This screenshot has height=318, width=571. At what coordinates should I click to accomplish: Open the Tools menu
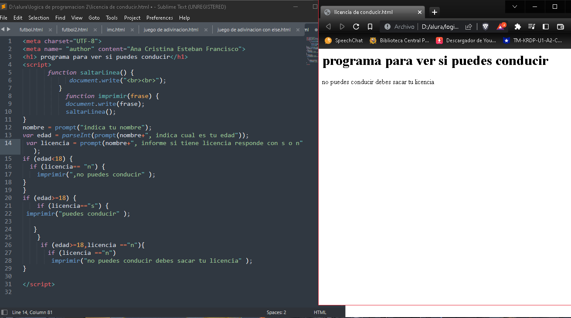coord(112,18)
